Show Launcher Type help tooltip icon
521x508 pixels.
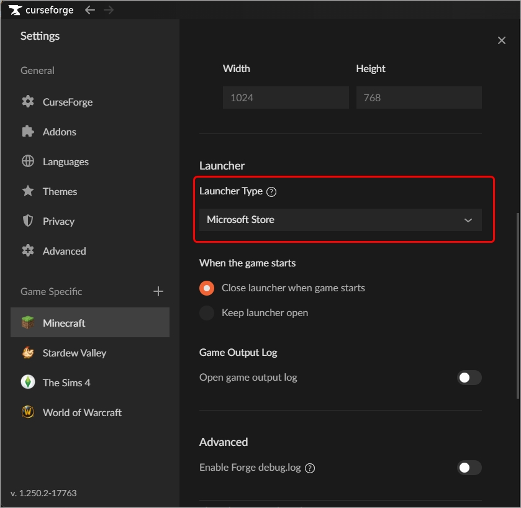coord(271,192)
